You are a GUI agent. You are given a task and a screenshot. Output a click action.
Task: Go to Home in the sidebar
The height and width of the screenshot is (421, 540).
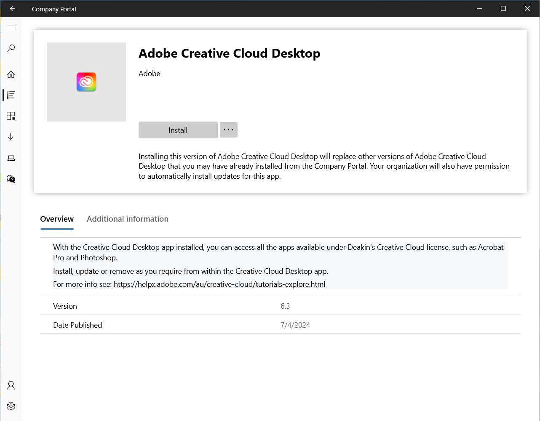point(11,74)
